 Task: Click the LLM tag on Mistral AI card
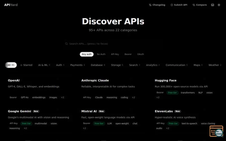(109, 124)
